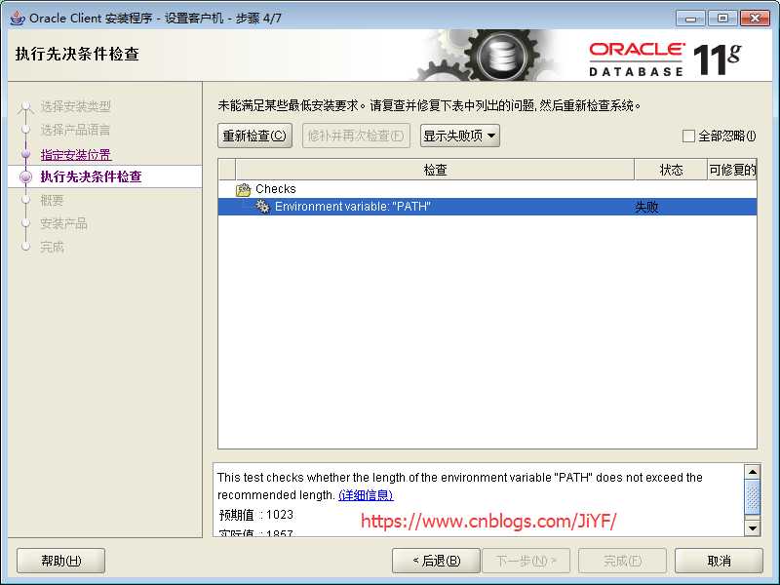The width and height of the screenshot is (780, 585).
Task: Select the Environment variable "PATH" row
Action: (487, 207)
